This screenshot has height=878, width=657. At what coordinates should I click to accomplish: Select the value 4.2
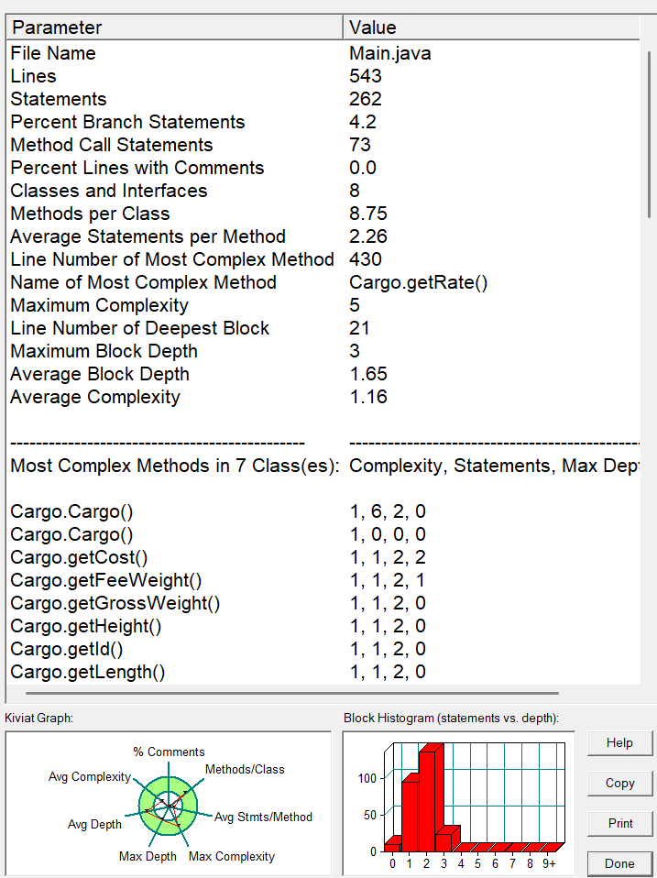[363, 122]
